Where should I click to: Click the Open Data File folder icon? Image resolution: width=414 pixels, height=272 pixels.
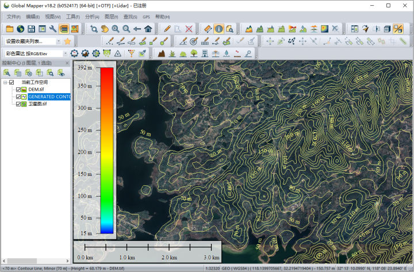10,29
